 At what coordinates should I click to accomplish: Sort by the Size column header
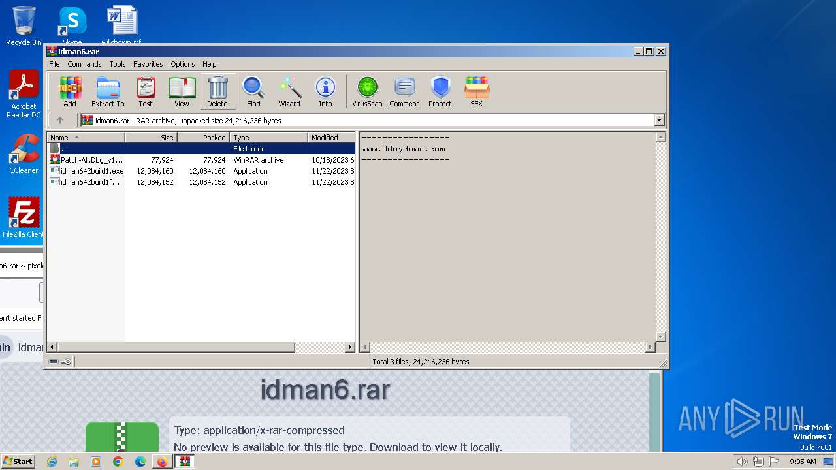151,137
